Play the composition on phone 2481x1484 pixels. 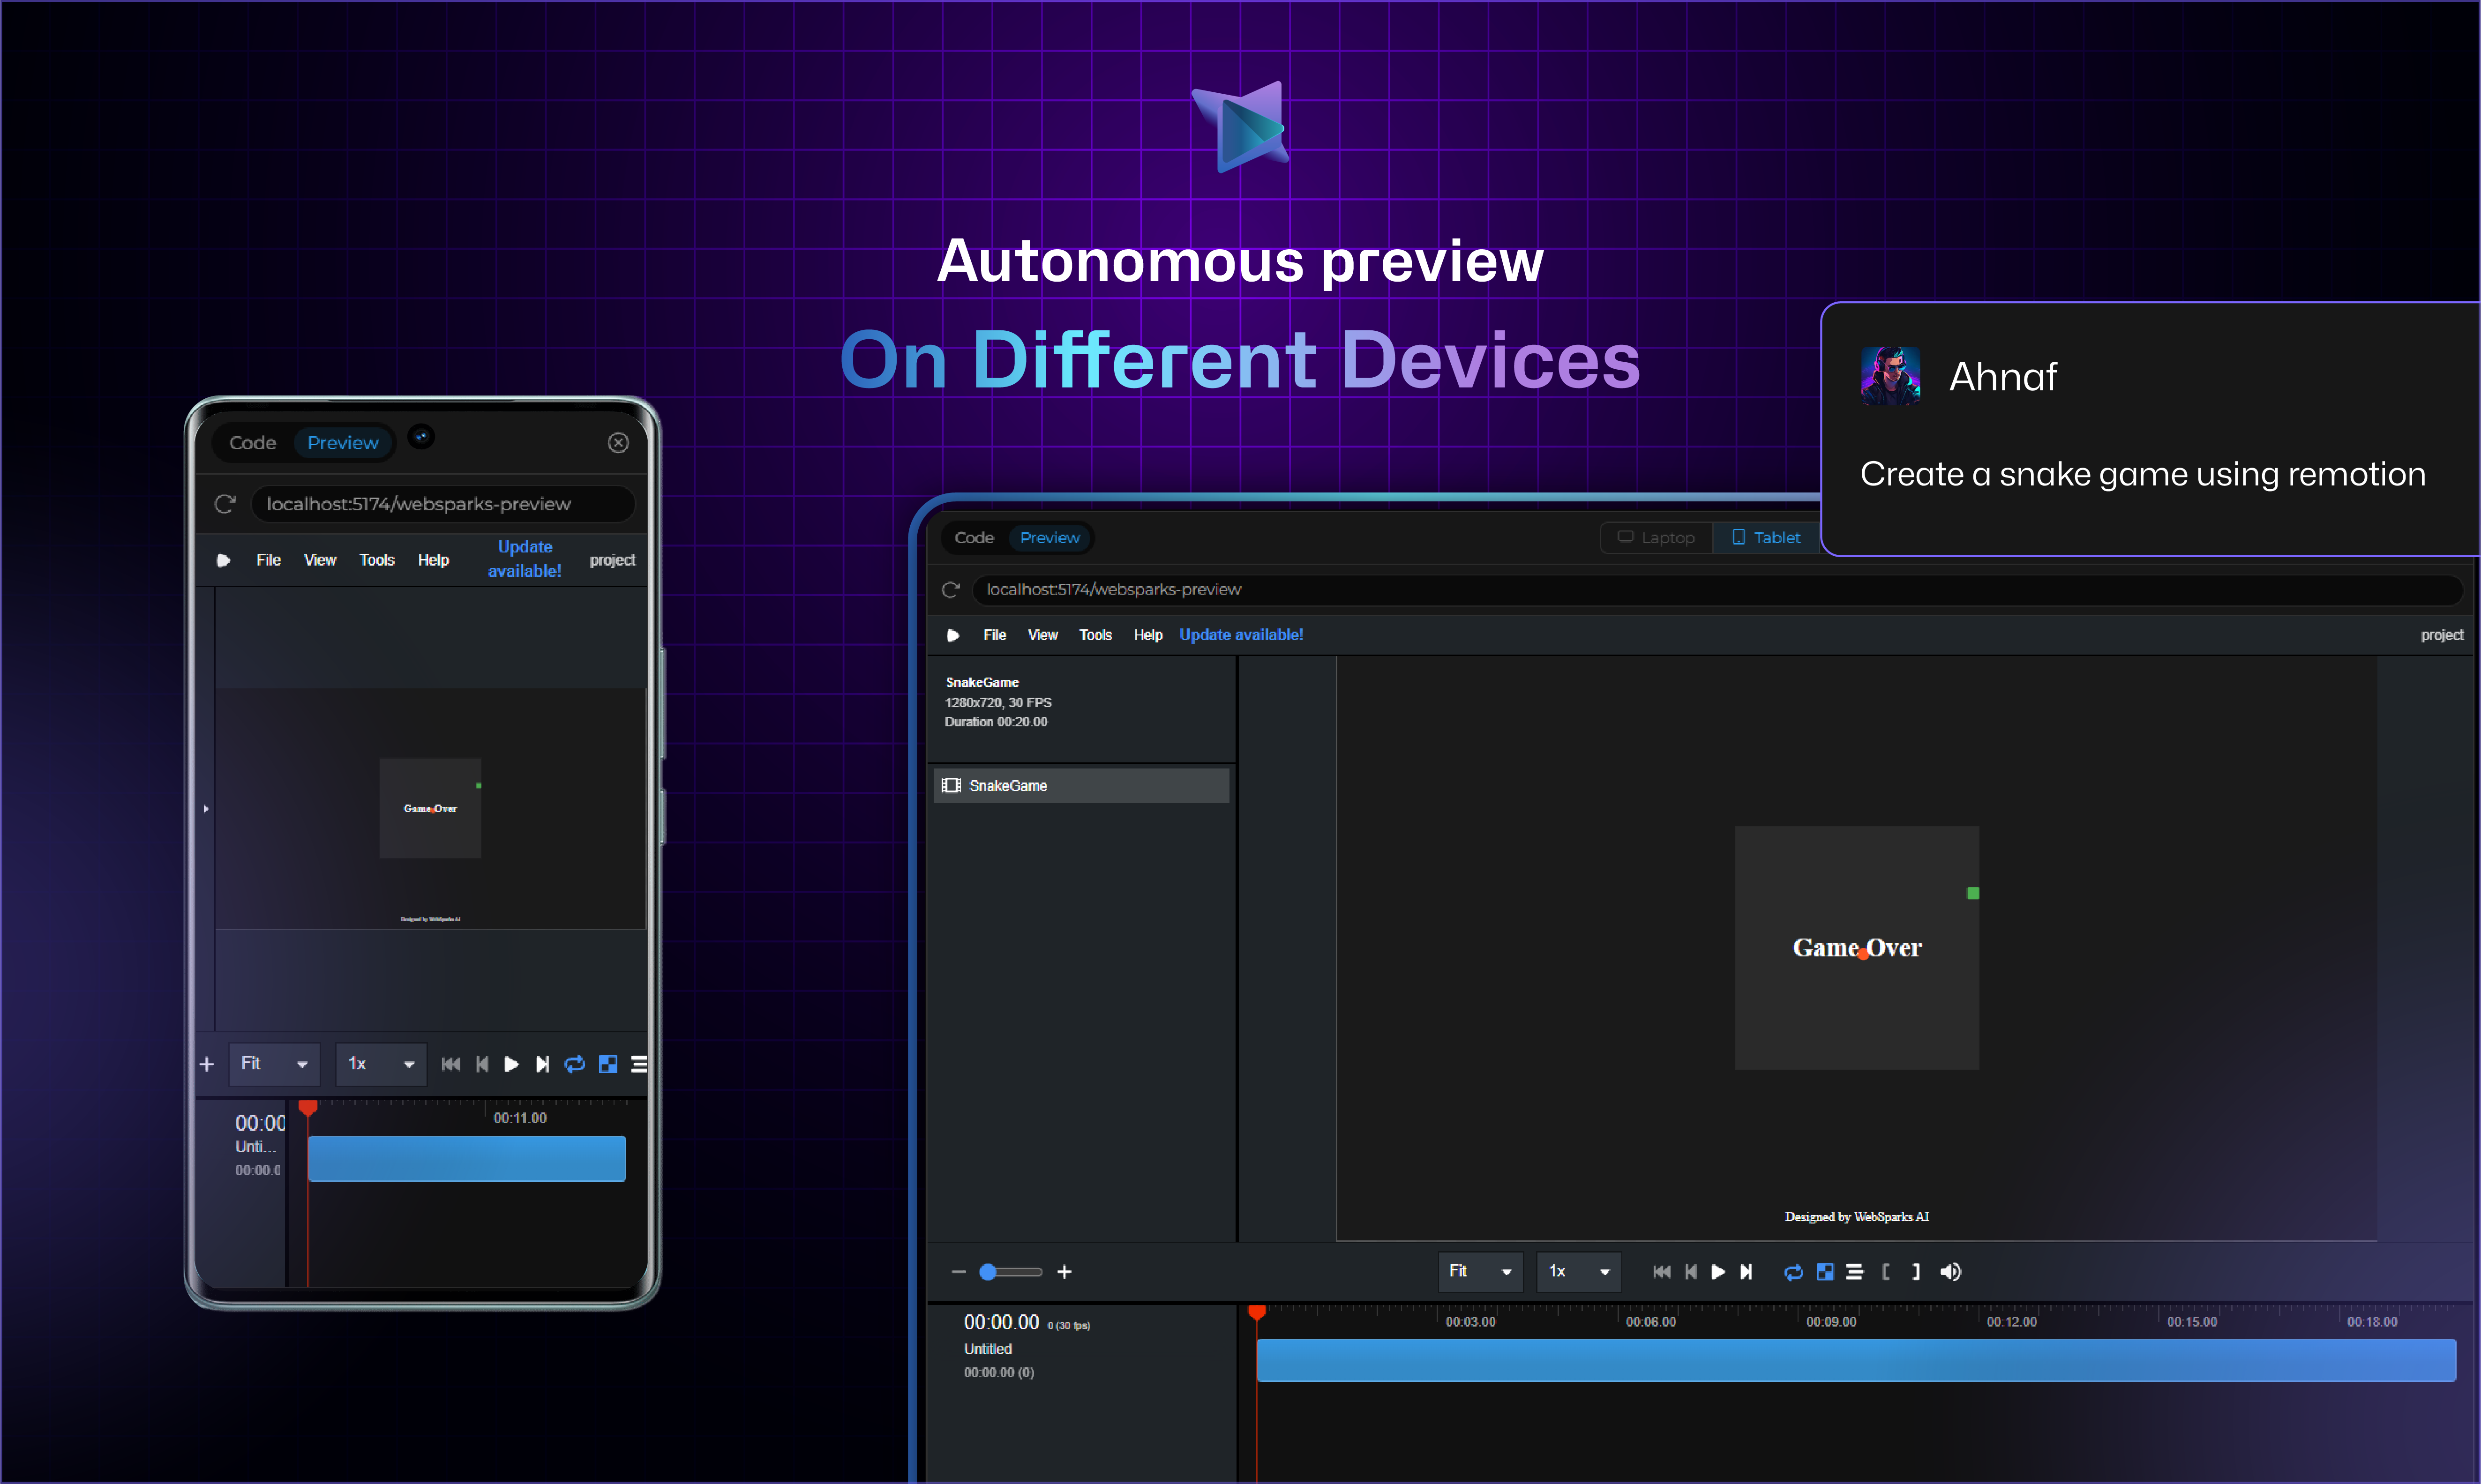pyautogui.click(x=512, y=1064)
